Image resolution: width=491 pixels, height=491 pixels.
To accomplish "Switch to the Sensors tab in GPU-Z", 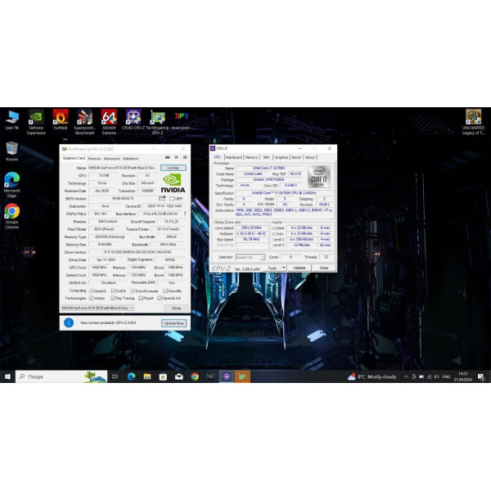I will (95, 159).
